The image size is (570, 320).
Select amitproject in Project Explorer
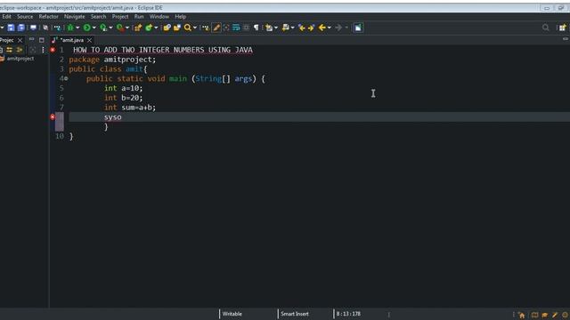pos(20,59)
